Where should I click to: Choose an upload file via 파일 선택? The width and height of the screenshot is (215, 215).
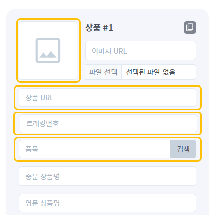103,72
